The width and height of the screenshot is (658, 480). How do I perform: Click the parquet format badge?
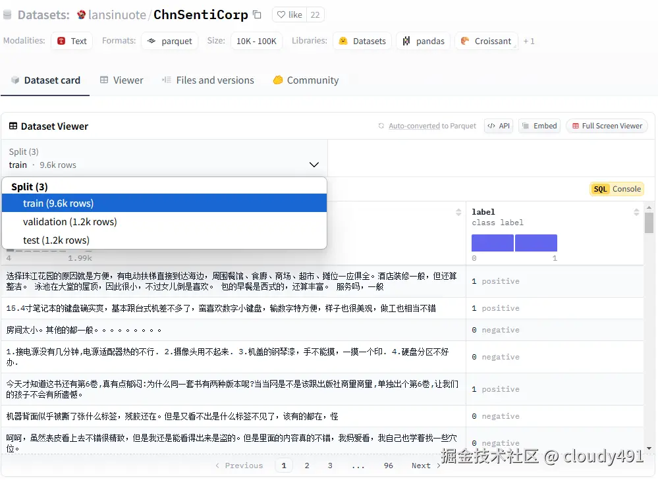(x=169, y=41)
